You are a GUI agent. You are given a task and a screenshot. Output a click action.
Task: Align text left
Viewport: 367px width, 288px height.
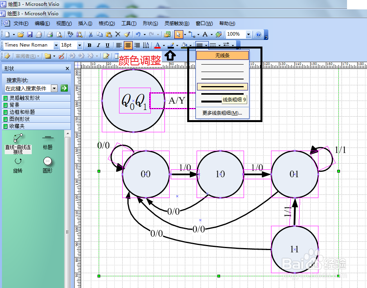[119, 45]
